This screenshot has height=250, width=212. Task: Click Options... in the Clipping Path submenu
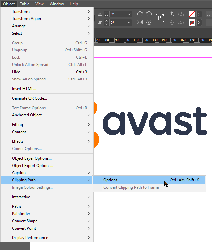pyautogui.click(x=149, y=180)
